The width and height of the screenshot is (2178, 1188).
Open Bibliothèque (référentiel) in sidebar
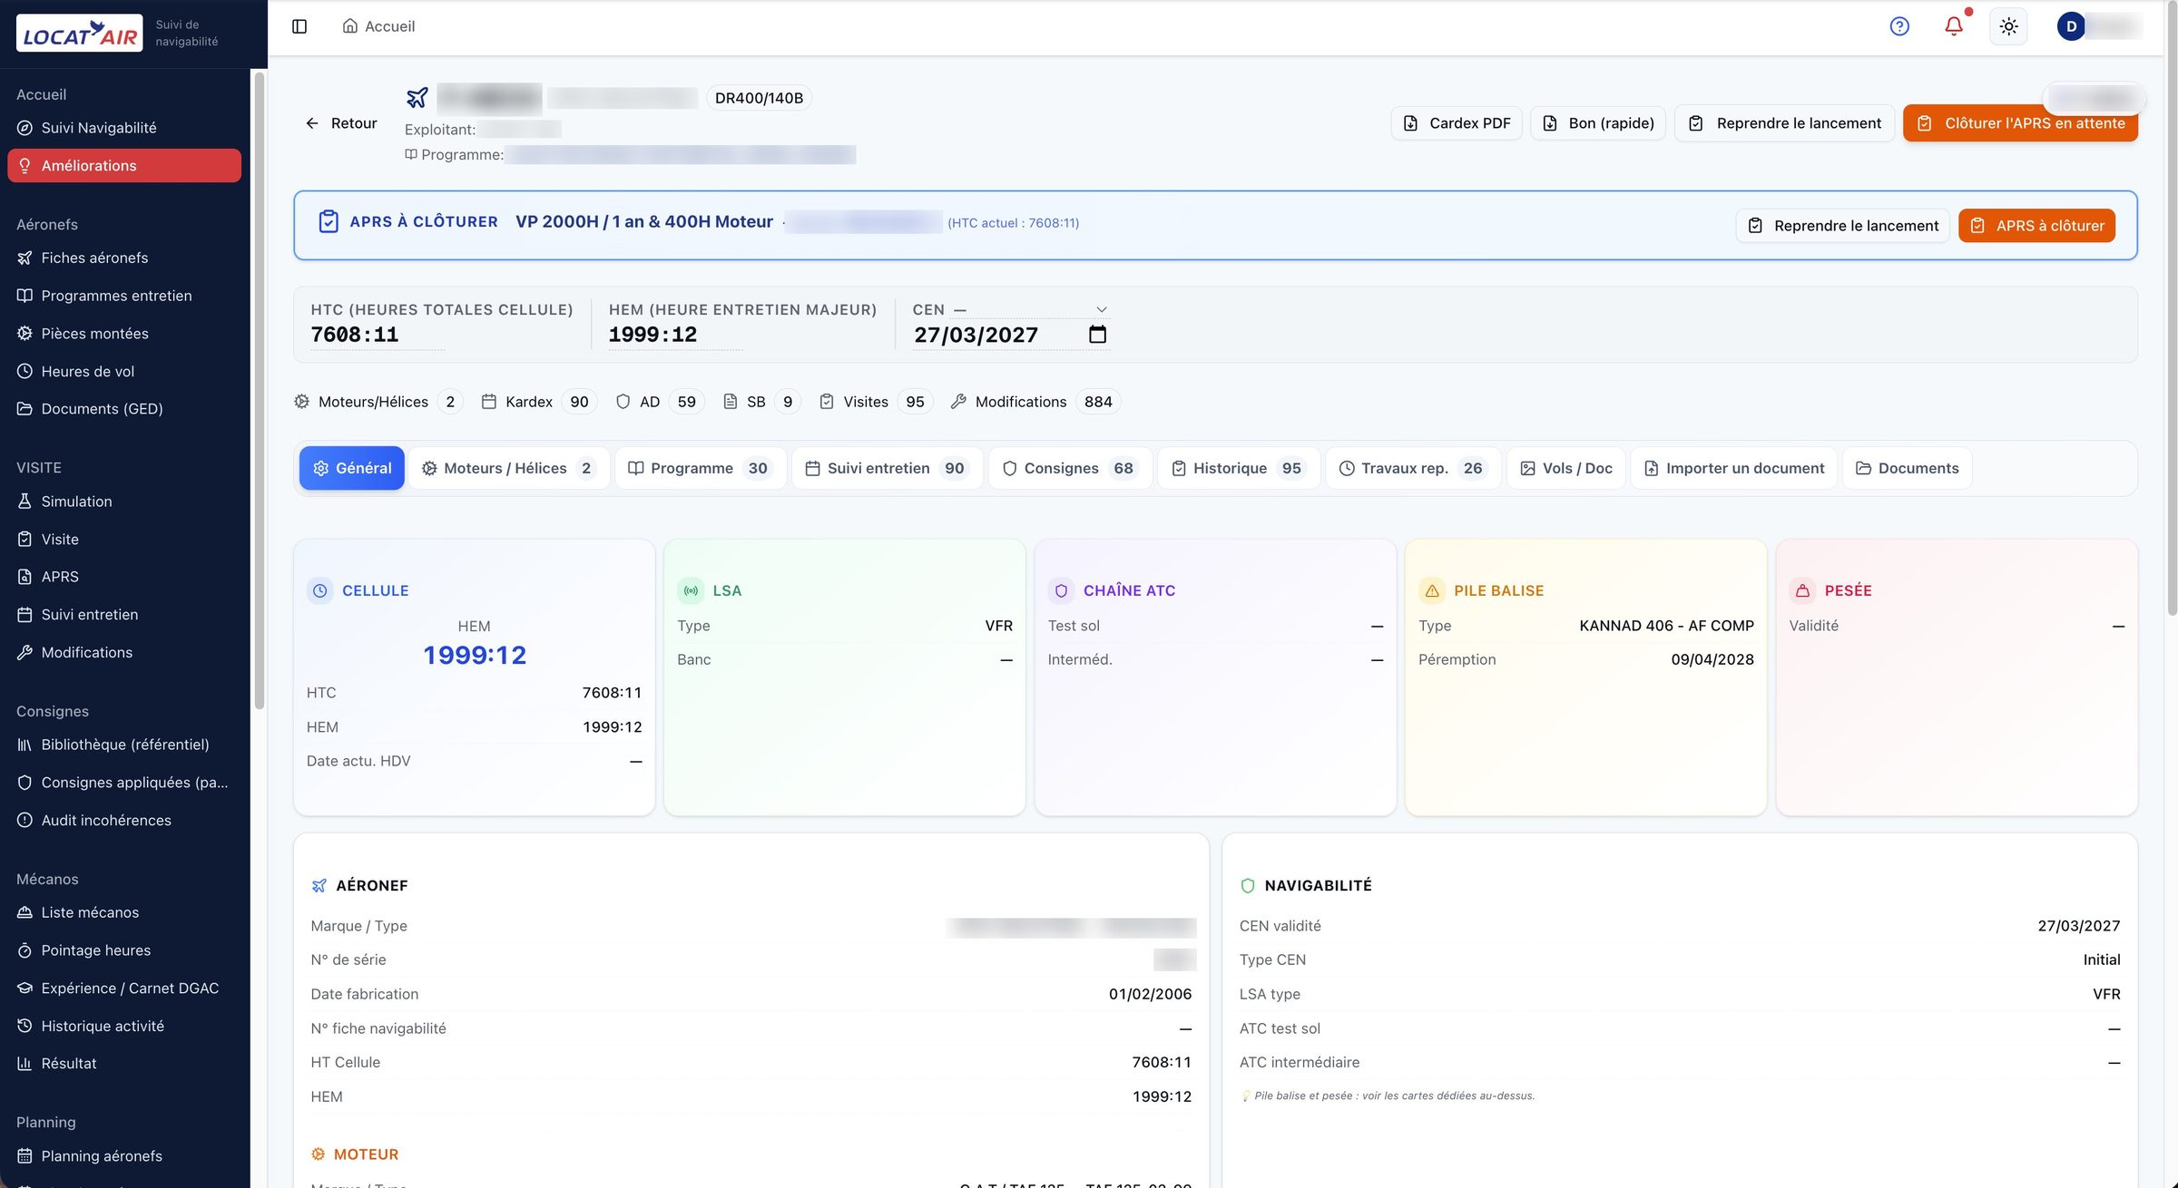point(124,744)
